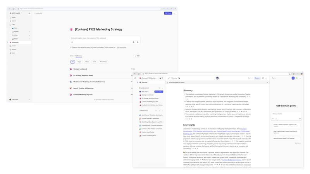The width and height of the screenshot is (310, 174).
Task: Click the Share button
Action: 168,13
